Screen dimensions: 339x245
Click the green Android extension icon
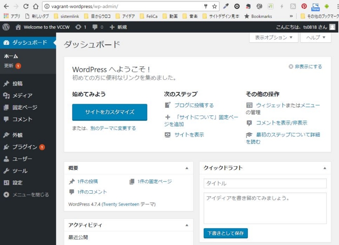[326, 6]
